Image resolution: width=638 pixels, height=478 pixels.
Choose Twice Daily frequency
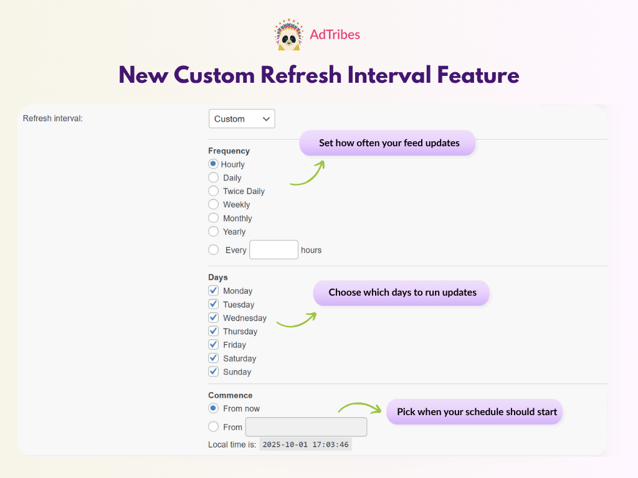[x=214, y=191]
